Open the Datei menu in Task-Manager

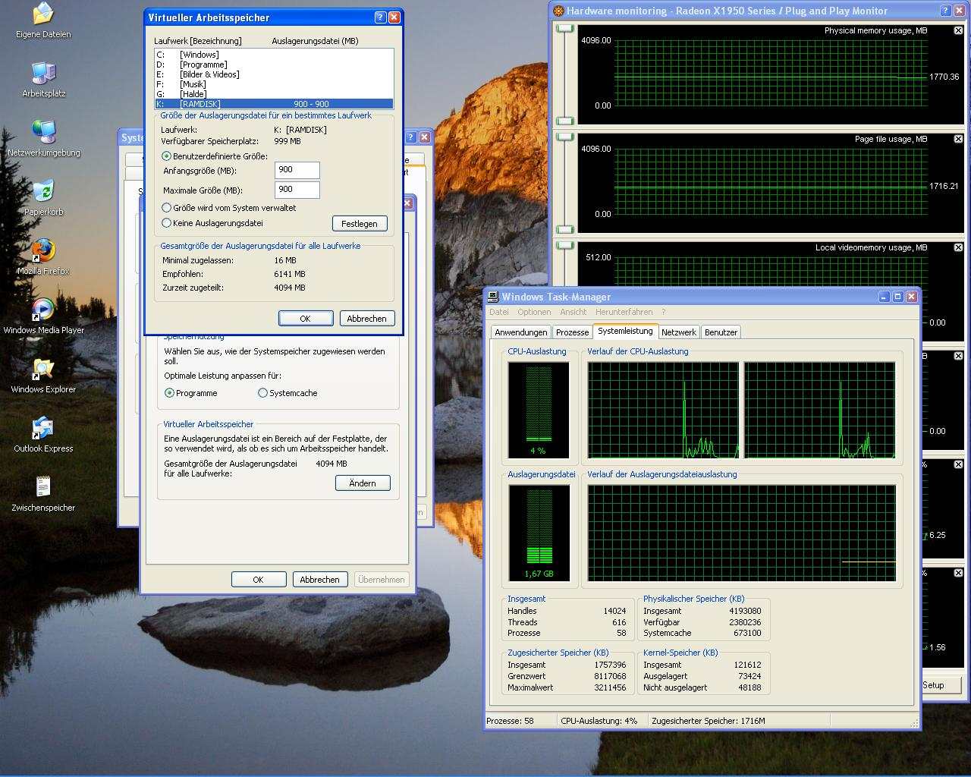499,312
